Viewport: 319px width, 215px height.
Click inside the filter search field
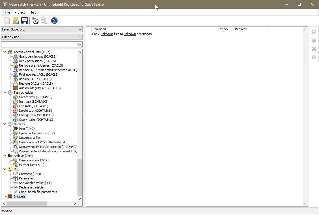[40, 44]
